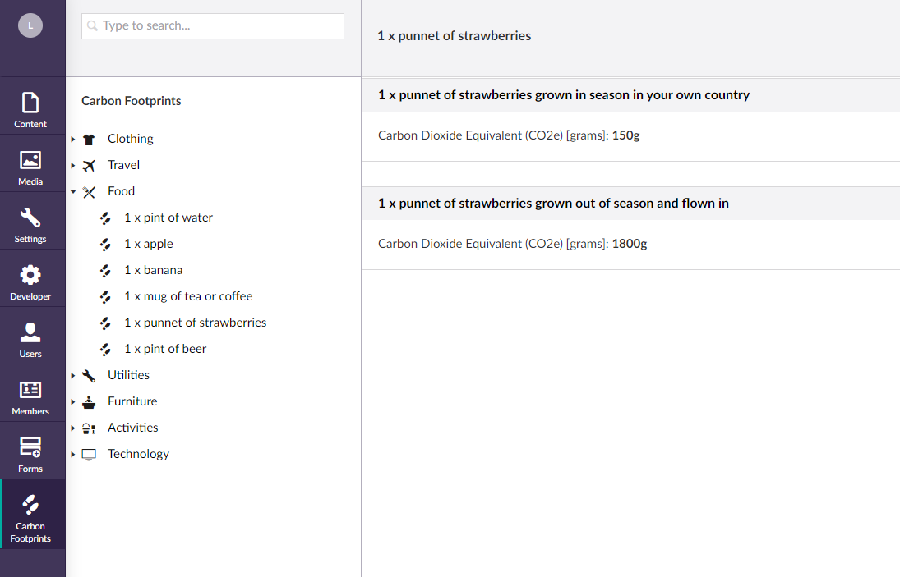Open the Settings wrench icon
This screenshot has height=577, width=900.
[x=30, y=218]
